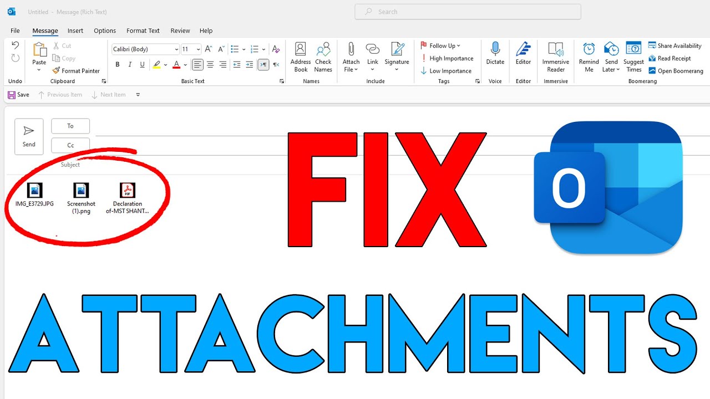Viewport: 710px width, 399px height.
Task: Click the Share Availability option
Action: tap(675, 45)
